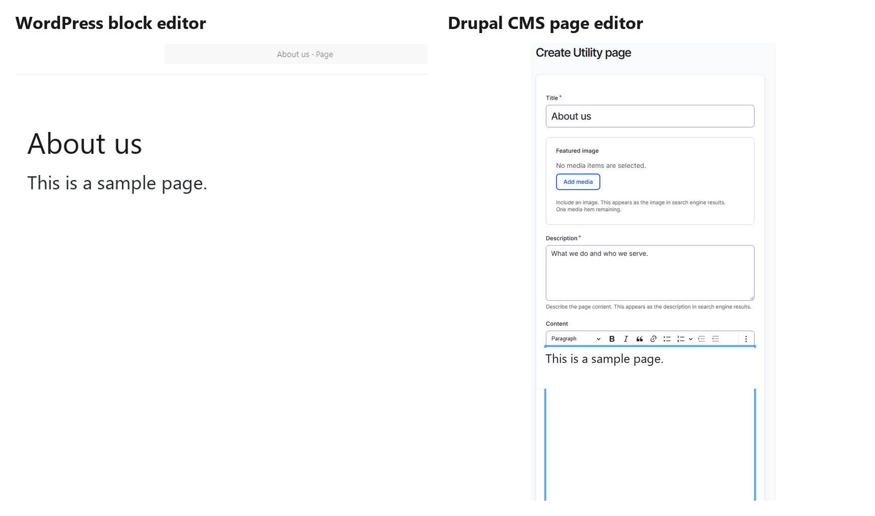Viewport: 875px width, 516px height.
Task: Click the 'Content' field label
Action: tap(557, 324)
